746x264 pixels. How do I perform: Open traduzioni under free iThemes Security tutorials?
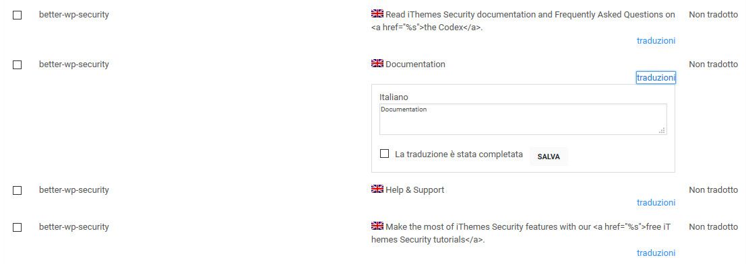656,253
